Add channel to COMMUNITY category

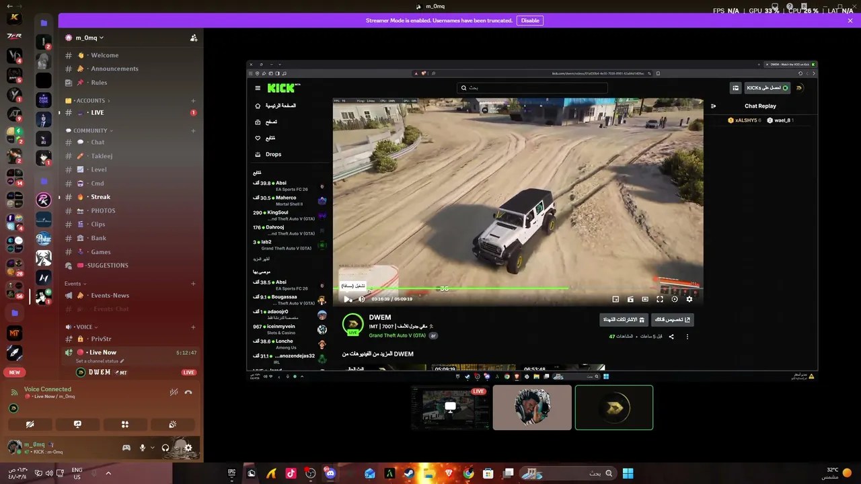pos(193,130)
